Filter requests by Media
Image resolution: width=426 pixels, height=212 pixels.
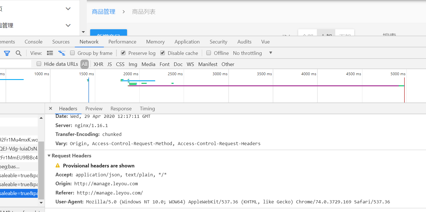pos(148,64)
